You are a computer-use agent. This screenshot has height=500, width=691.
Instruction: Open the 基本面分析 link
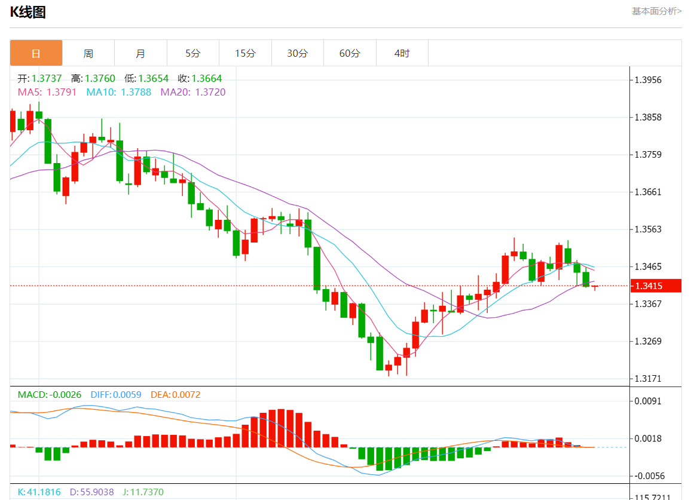tap(656, 11)
